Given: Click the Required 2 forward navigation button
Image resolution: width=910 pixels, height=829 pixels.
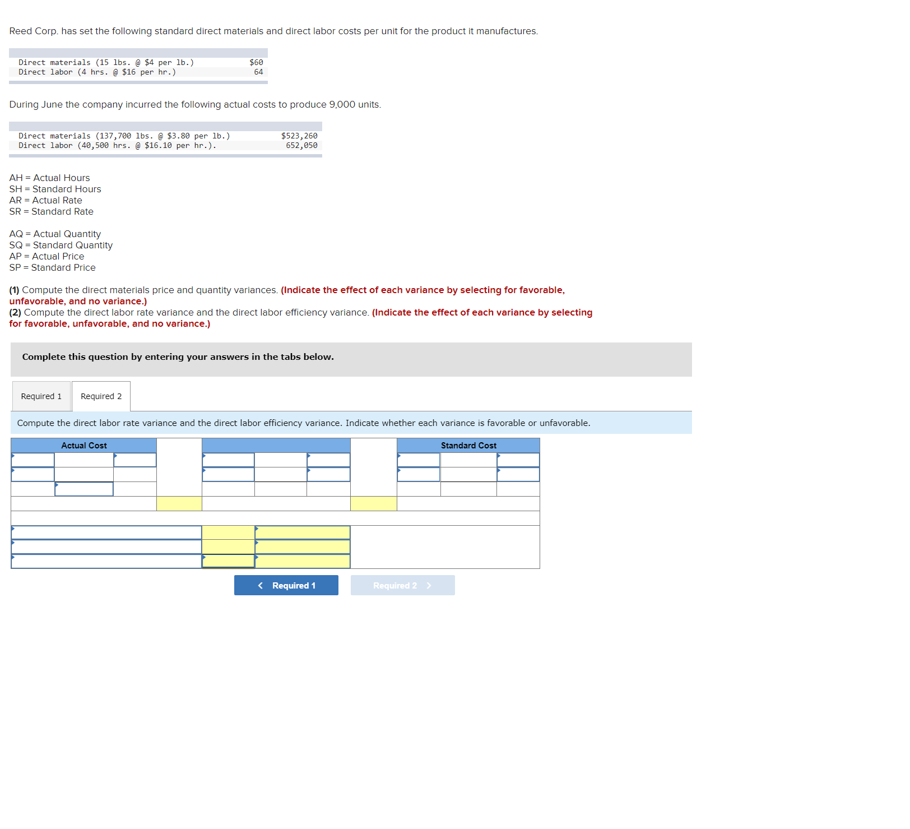Looking at the screenshot, I should click(403, 585).
